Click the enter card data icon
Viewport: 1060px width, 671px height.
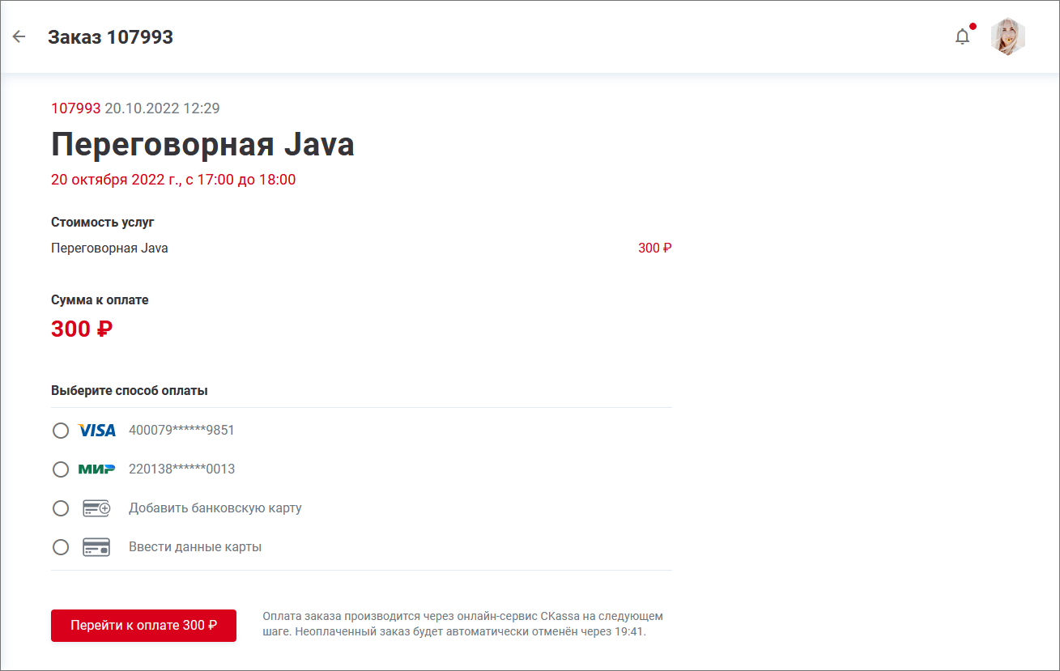tap(97, 547)
